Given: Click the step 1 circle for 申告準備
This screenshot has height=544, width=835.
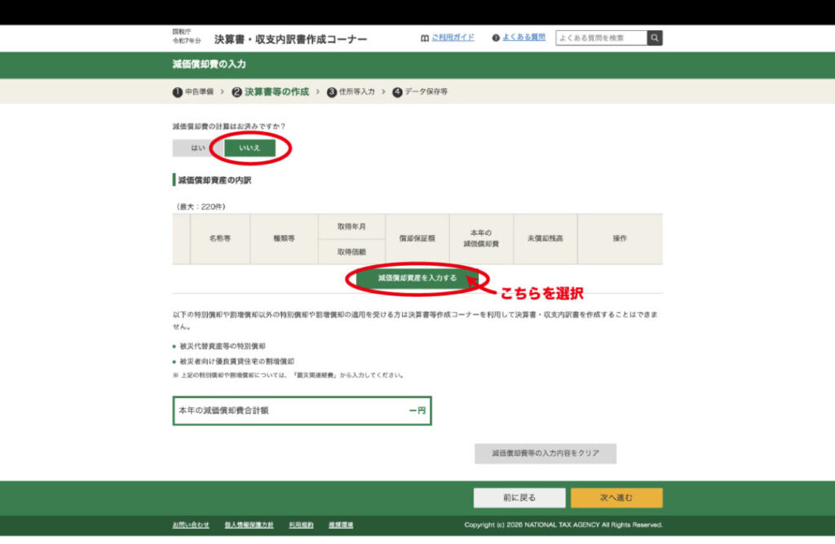Looking at the screenshot, I should (177, 92).
